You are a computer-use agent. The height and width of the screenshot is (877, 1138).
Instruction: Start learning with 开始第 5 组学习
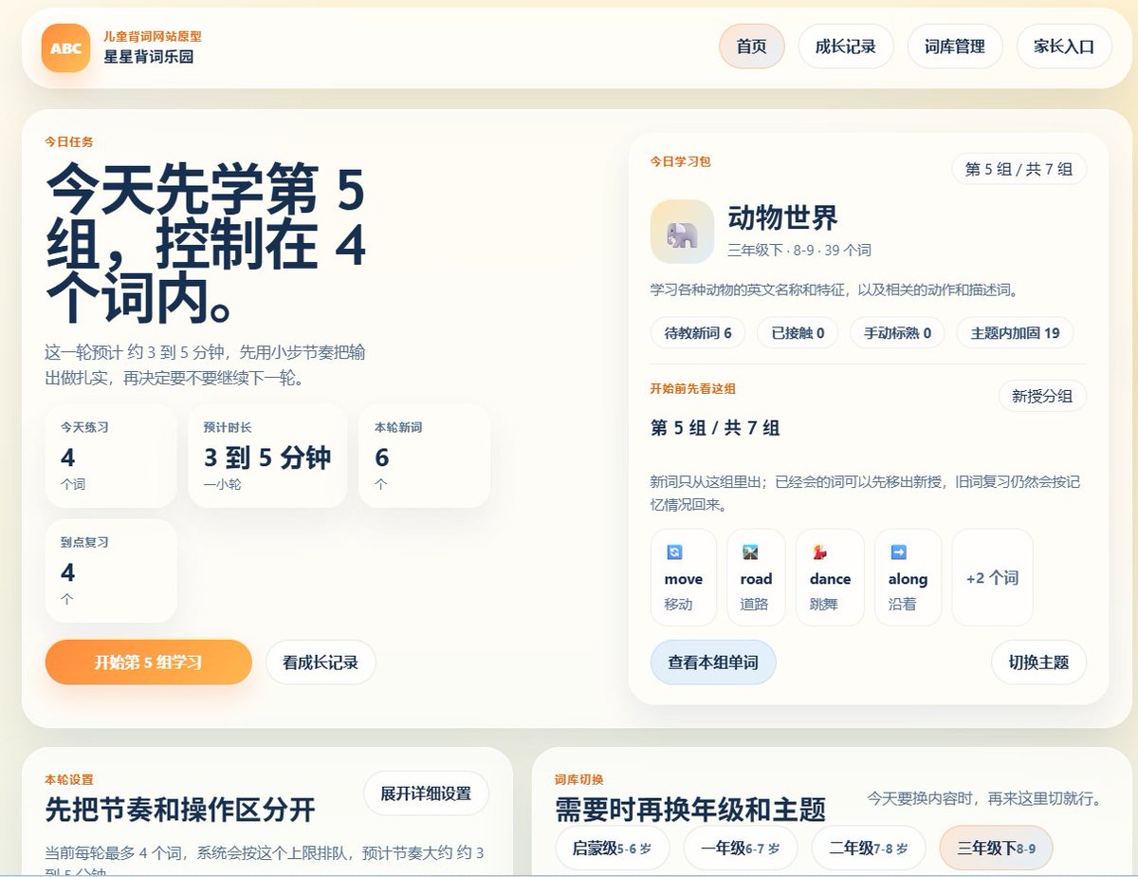click(x=148, y=662)
